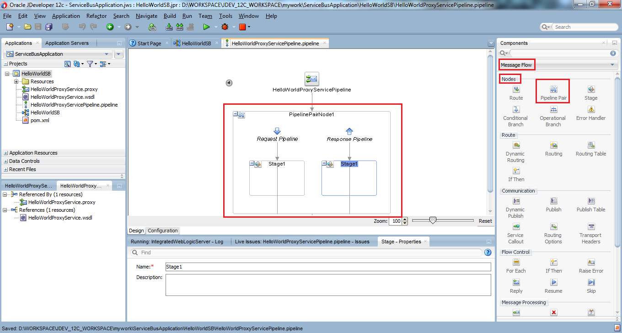Click the Save All toolbar icon

tap(48, 27)
